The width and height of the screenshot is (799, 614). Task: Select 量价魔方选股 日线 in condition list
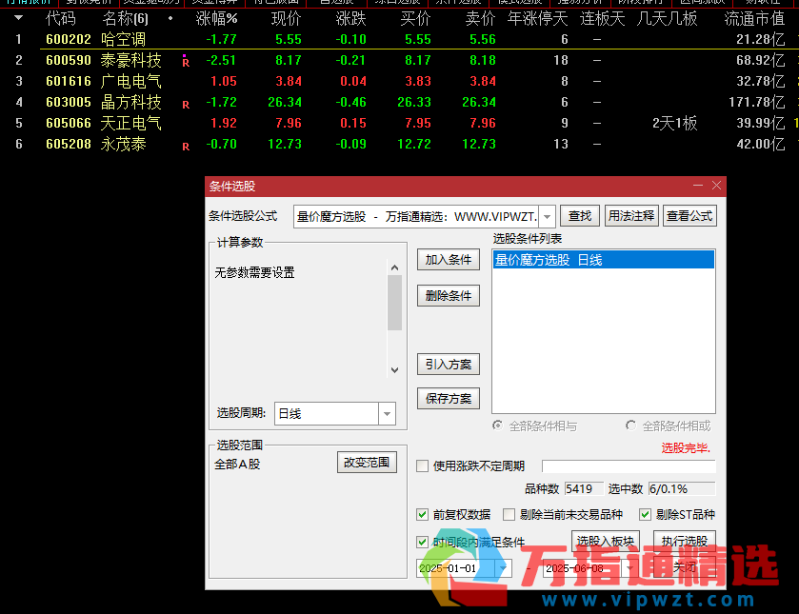(x=603, y=260)
